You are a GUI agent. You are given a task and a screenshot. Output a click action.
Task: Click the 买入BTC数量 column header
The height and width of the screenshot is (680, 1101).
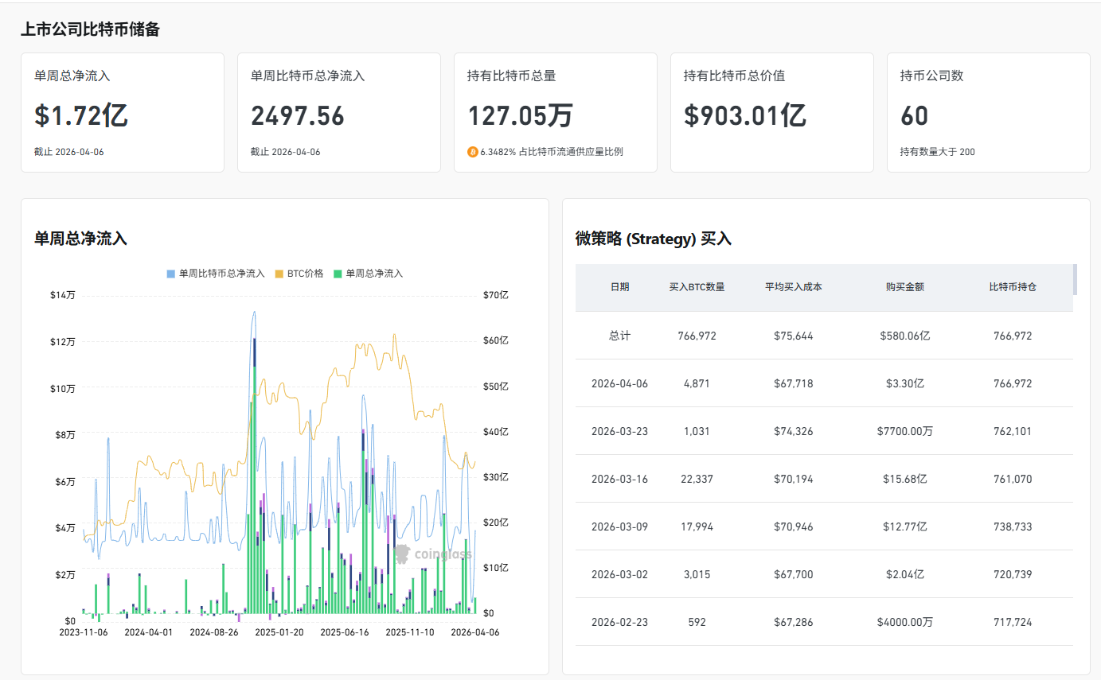point(697,287)
